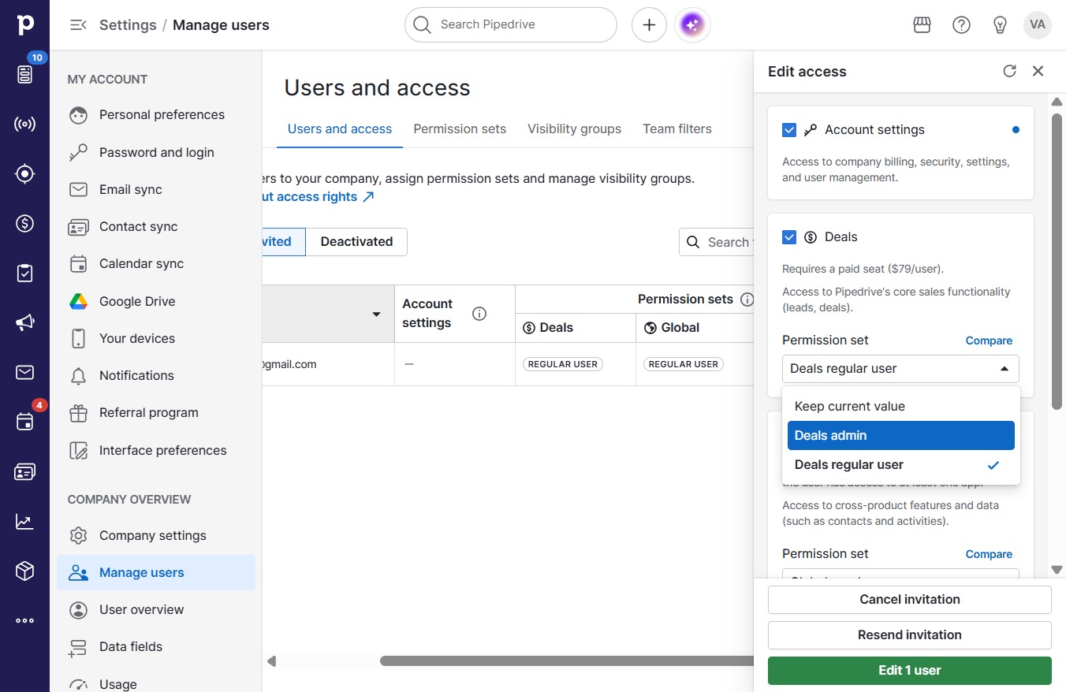Click the Search Pipedrive field
This screenshot has height=692, width=1066.
511,25
